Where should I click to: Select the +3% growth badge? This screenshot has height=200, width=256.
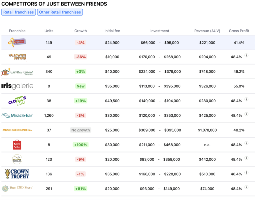pos(80,71)
